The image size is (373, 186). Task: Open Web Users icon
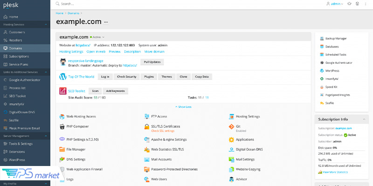pos(147,179)
